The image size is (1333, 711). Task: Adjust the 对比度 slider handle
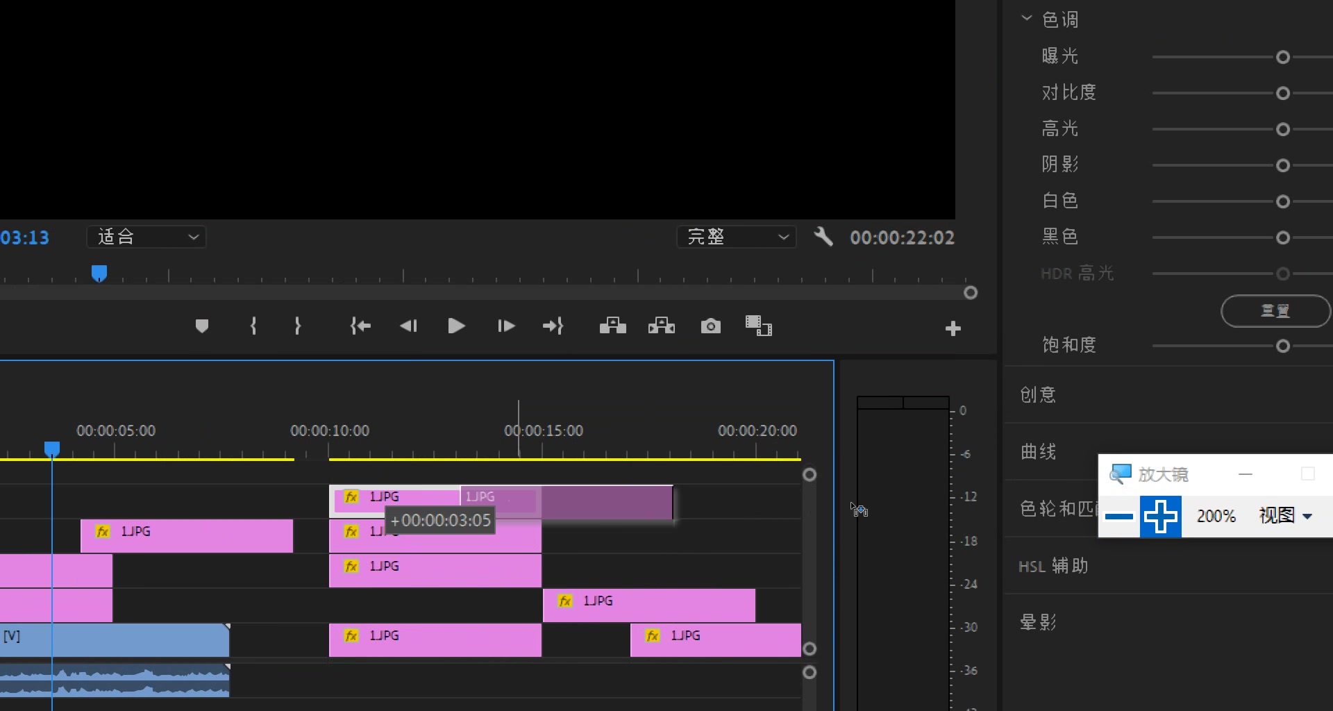(x=1283, y=94)
